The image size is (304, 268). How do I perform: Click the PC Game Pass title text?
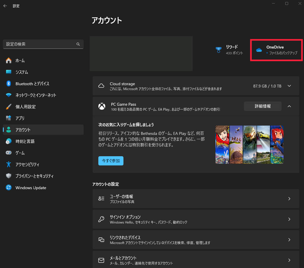point(123,104)
